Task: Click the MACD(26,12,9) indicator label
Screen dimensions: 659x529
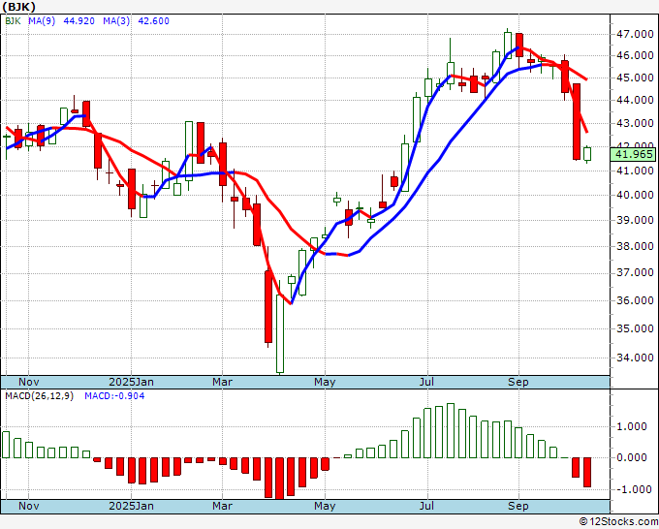Action: pos(39,396)
